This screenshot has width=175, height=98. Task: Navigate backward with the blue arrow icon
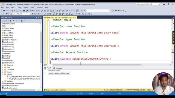coord(4,11)
